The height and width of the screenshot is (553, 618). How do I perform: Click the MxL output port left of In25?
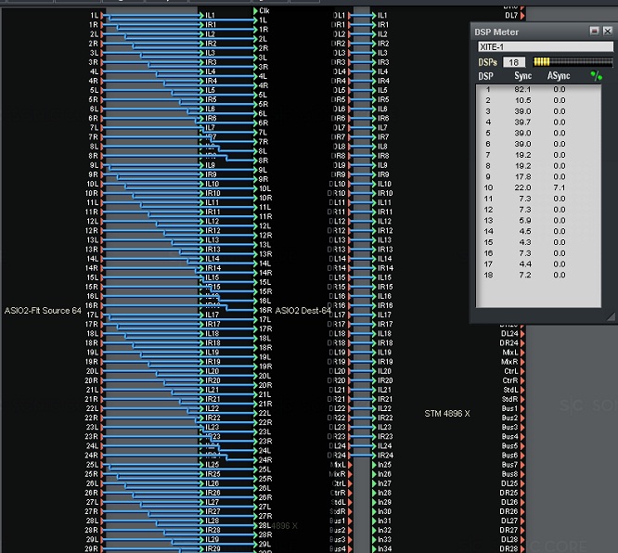(x=349, y=465)
